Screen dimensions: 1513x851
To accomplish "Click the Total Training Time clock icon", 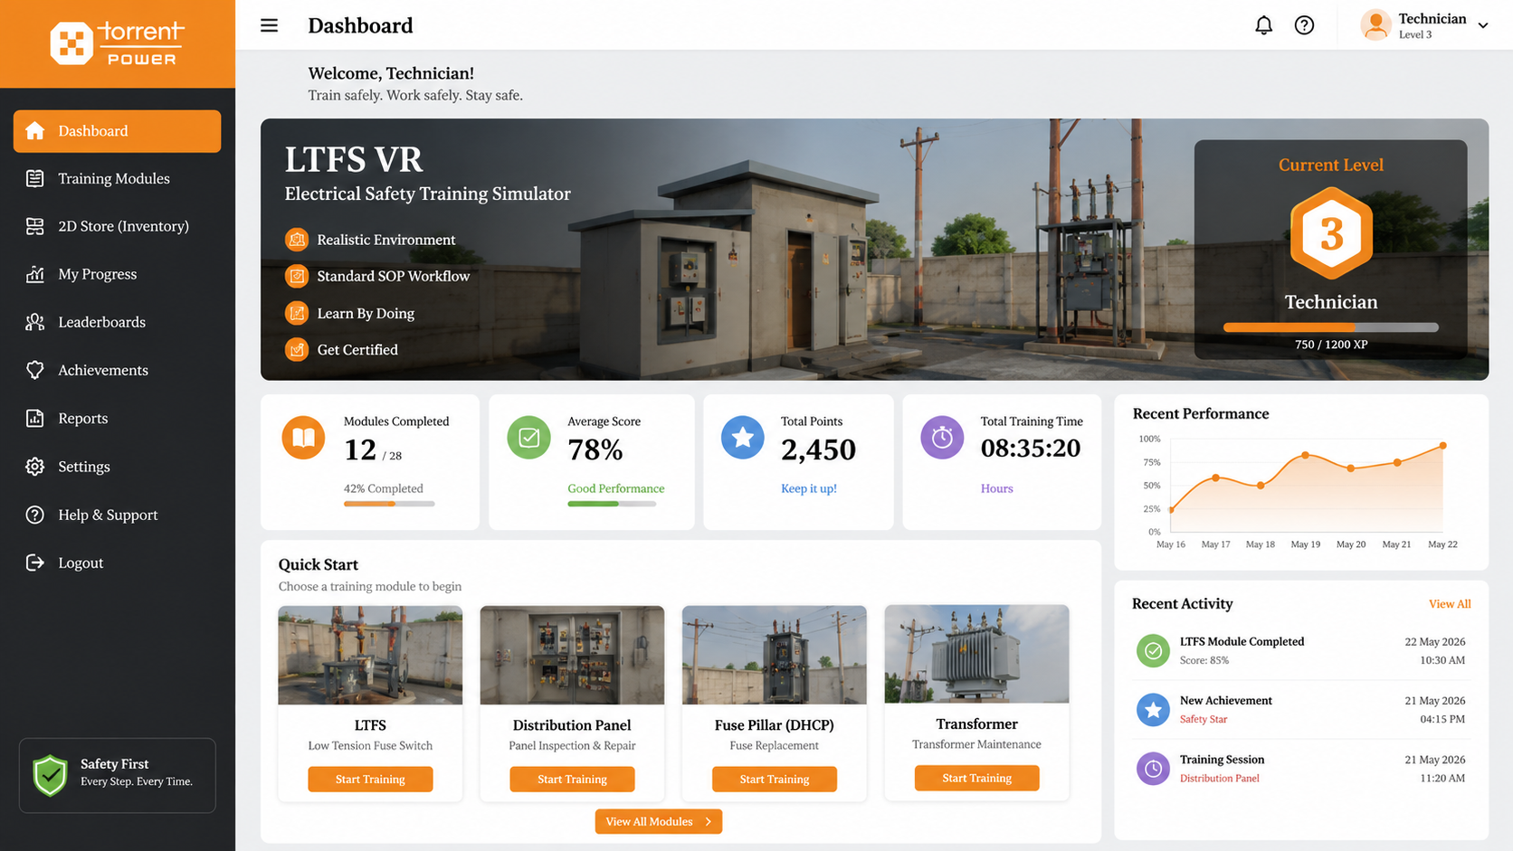I will pyautogui.click(x=942, y=438).
